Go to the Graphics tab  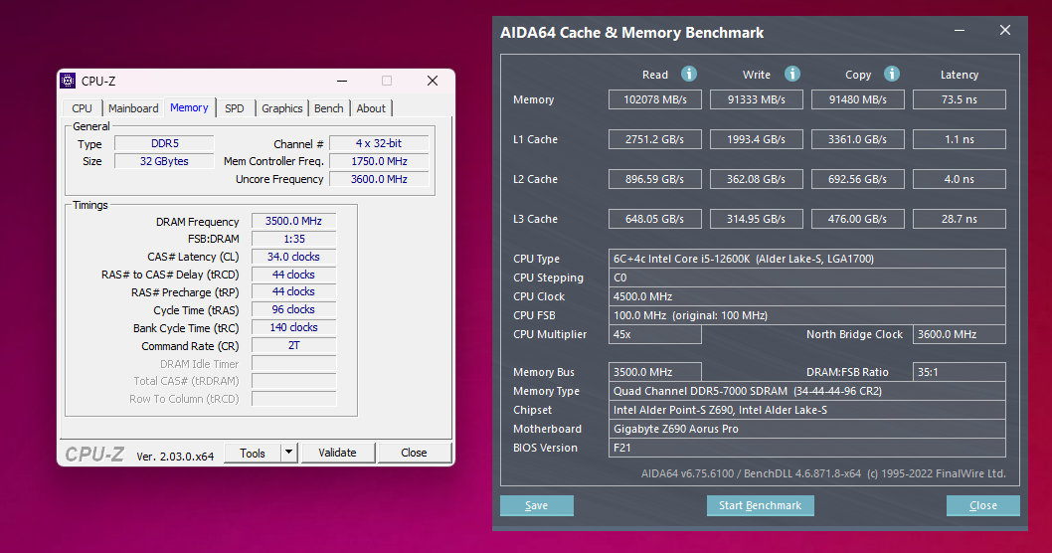click(282, 108)
